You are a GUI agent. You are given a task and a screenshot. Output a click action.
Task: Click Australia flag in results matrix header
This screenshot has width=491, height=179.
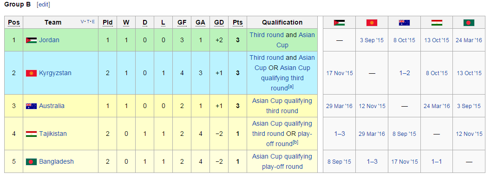click(404, 23)
